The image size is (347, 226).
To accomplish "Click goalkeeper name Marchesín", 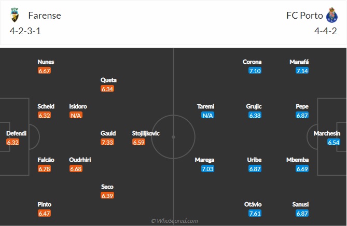I will tap(327, 133).
